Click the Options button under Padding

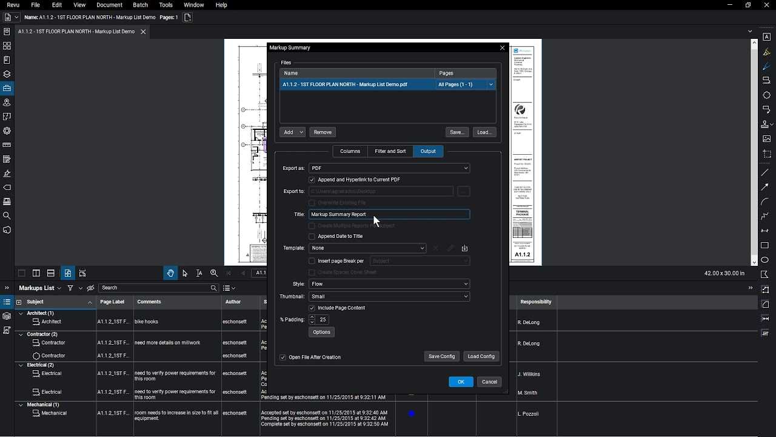click(321, 333)
